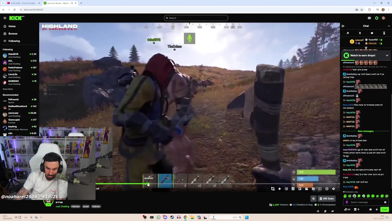The height and width of the screenshot is (221, 392).
Task: Open the top-right Kick green profile icon
Action: pos(376,18)
